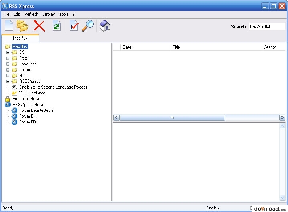Select the Loisirs tree label
Image resolution: width=288 pixels, height=212 pixels.
click(25, 70)
